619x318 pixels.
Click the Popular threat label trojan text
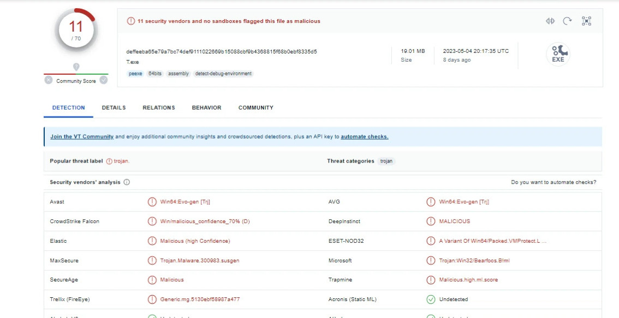pyautogui.click(x=122, y=161)
